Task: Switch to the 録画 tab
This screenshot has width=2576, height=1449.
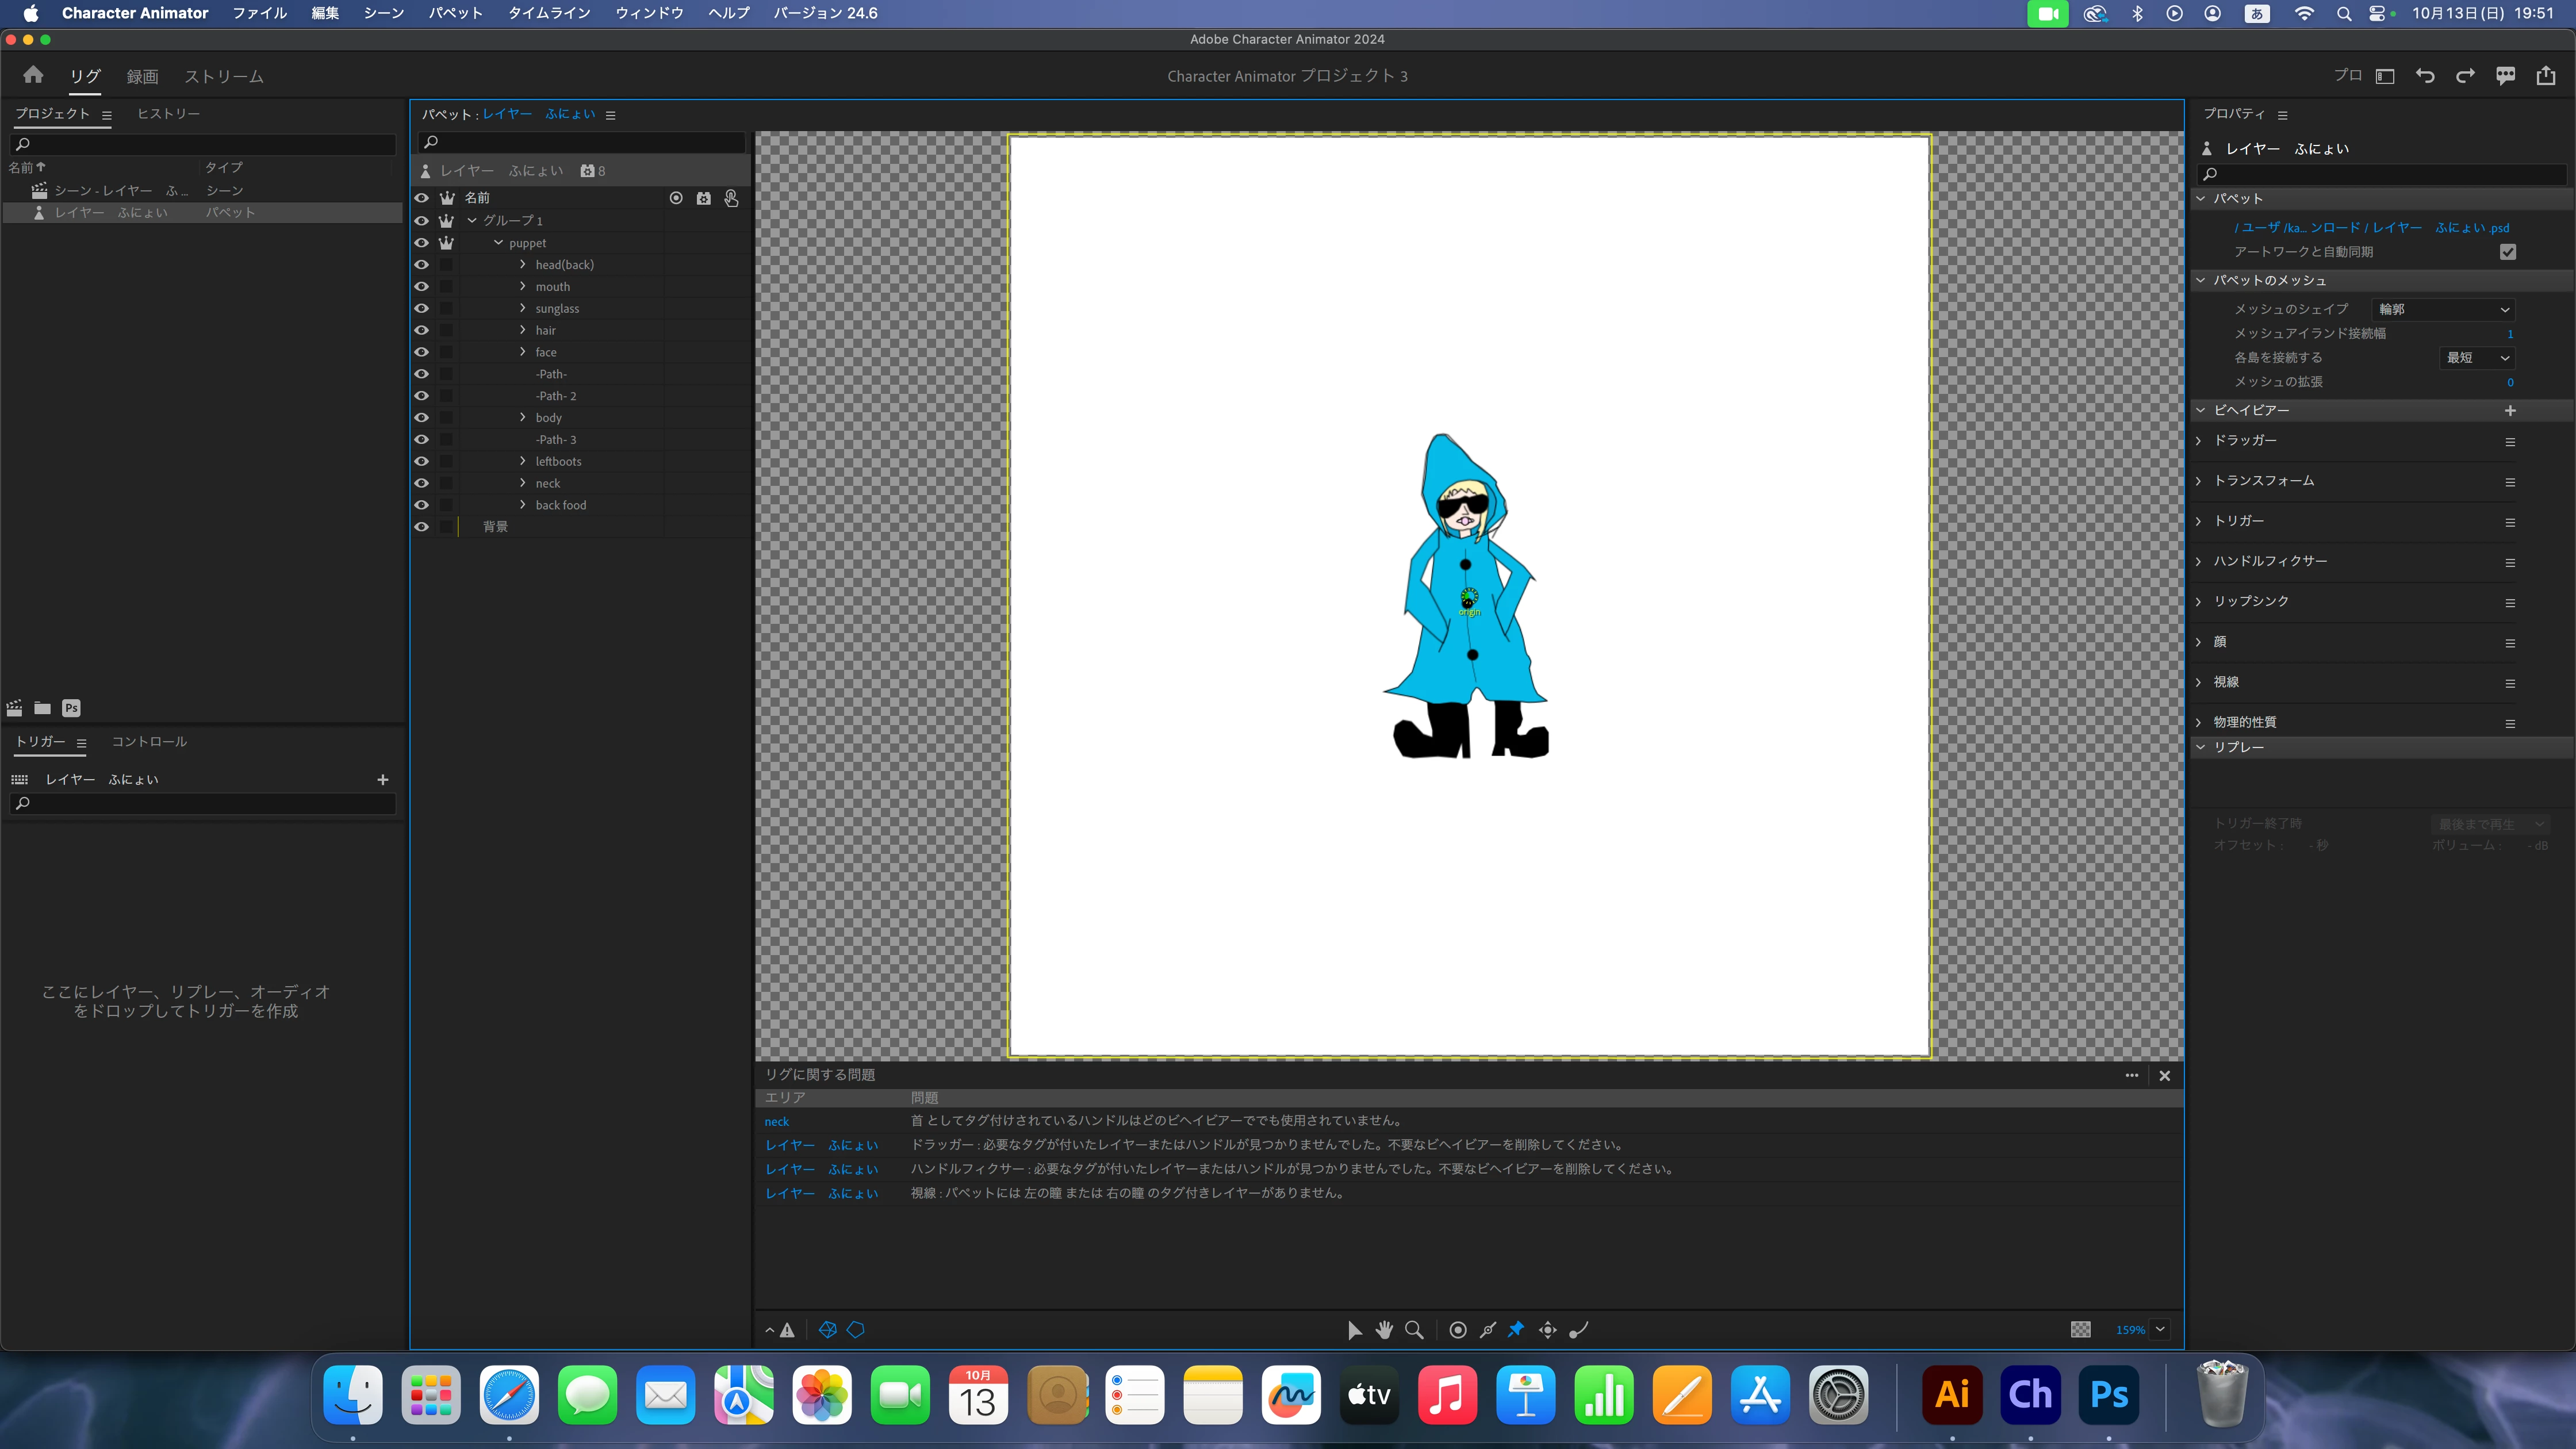Action: (142, 76)
